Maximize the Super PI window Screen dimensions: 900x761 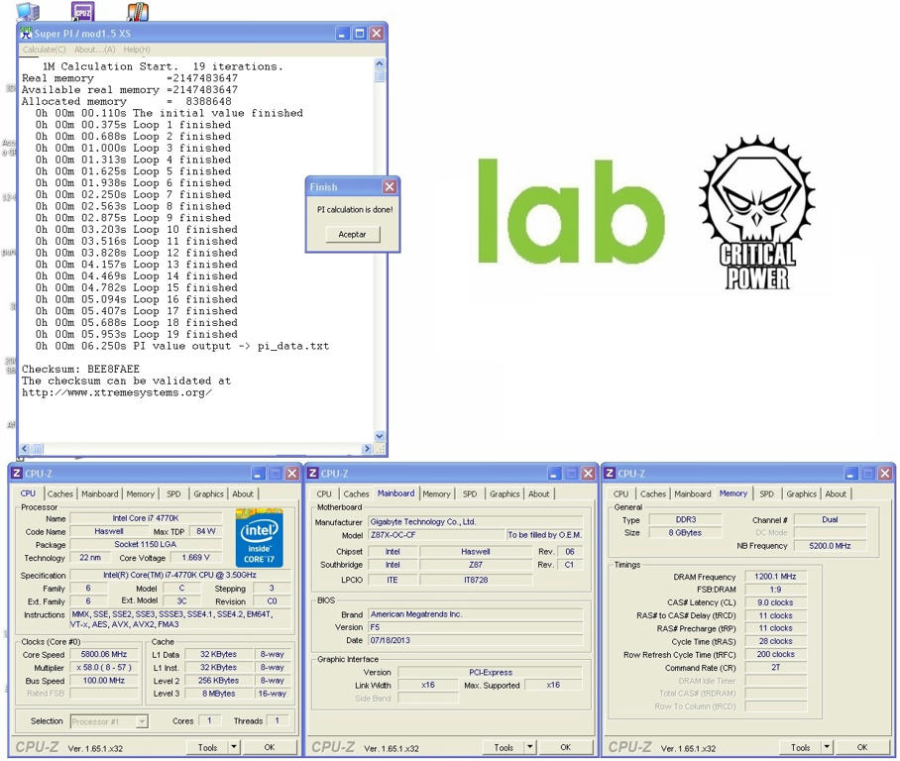pos(360,34)
